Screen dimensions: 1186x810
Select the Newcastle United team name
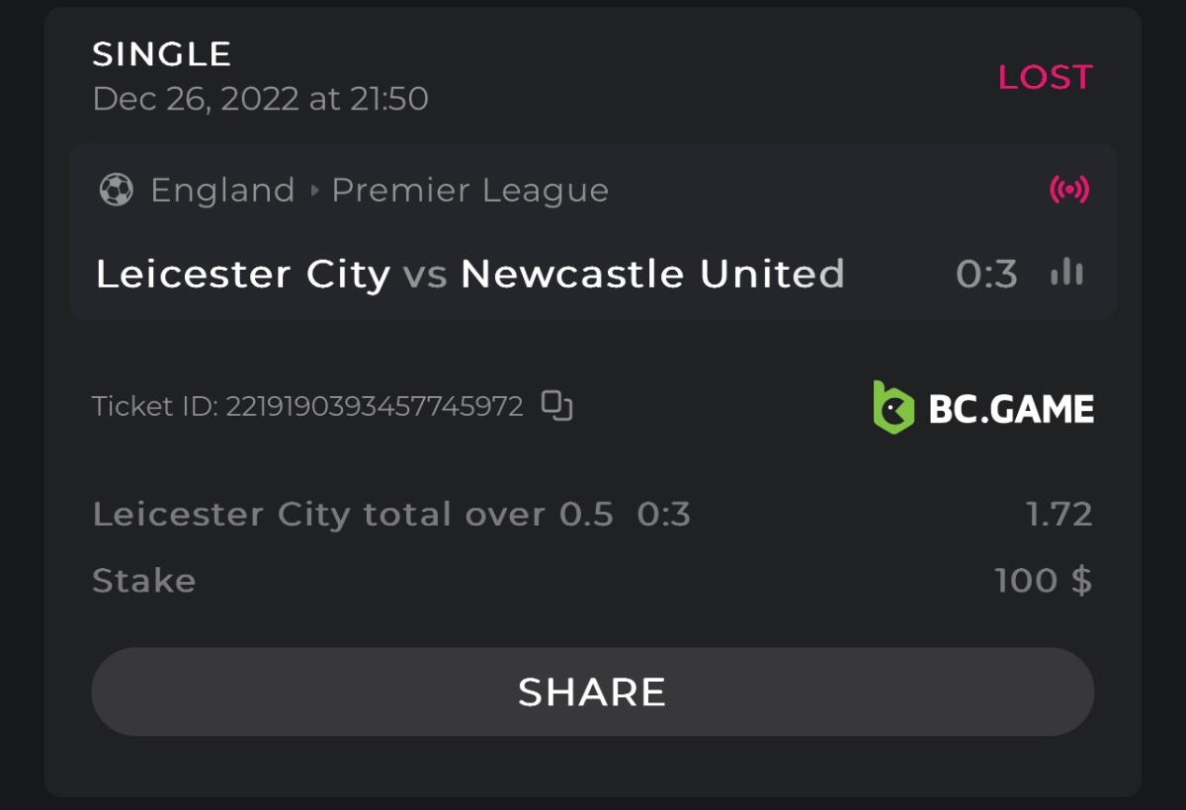tap(652, 274)
